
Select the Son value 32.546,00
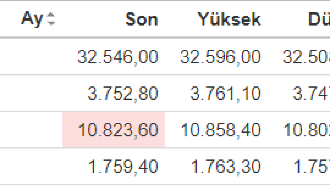(x=118, y=57)
